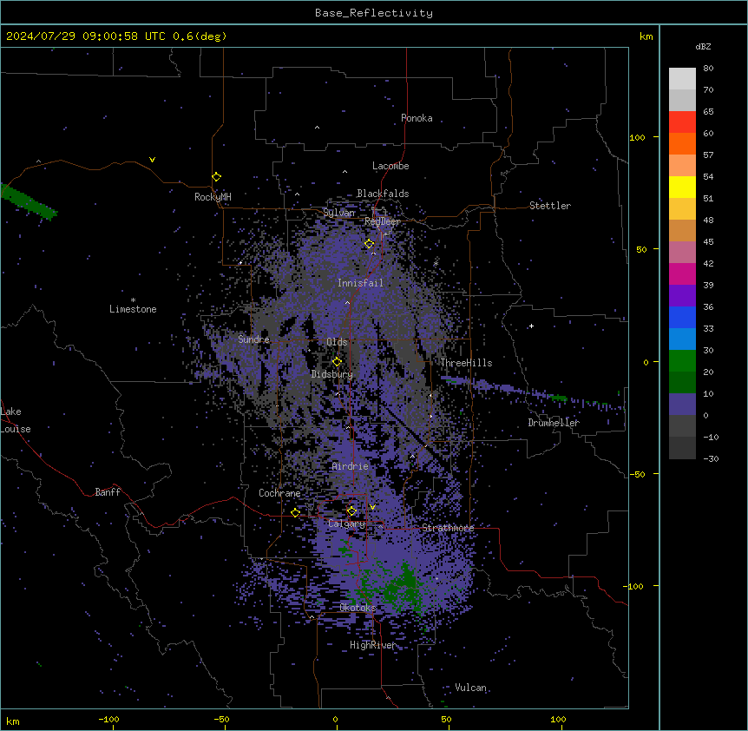Click the Olds town label

(337, 342)
